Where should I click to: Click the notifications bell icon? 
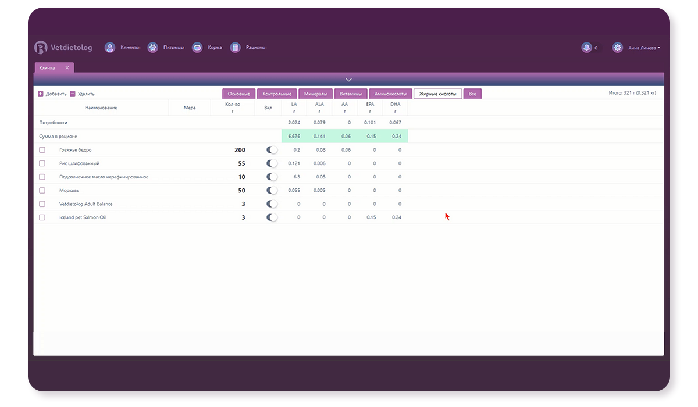(x=586, y=48)
